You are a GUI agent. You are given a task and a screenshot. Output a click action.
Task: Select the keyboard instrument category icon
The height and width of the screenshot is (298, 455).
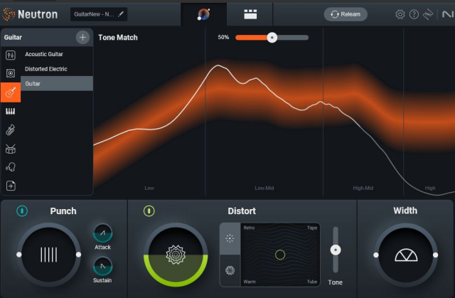(x=11, y=112)
